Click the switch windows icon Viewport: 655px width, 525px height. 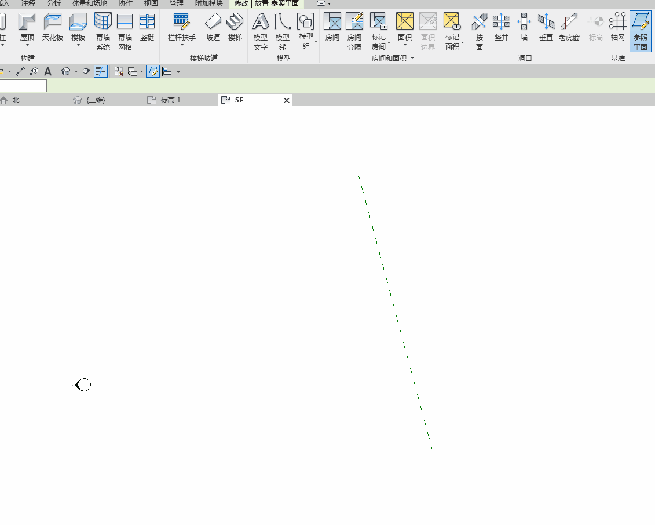click(x=133, y=71)
